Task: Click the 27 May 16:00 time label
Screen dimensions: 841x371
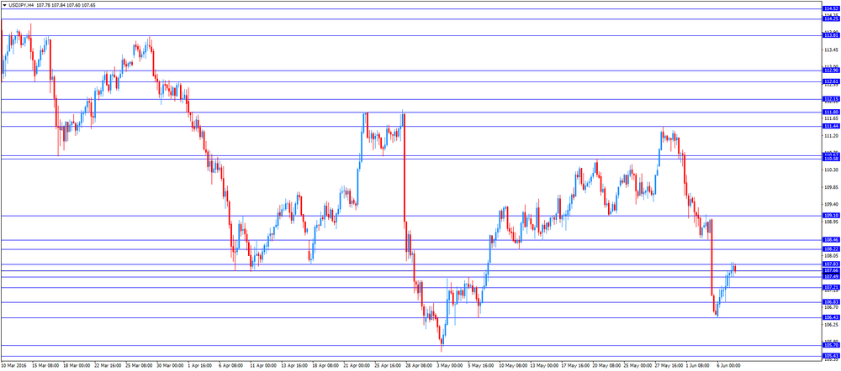Action: 669,365
